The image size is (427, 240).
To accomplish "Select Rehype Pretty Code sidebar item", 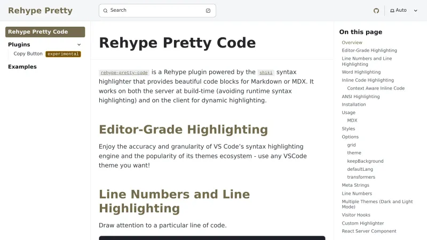I will click(x=45, y=32).
